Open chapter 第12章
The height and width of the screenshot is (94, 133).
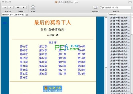[x=81, y=54]
